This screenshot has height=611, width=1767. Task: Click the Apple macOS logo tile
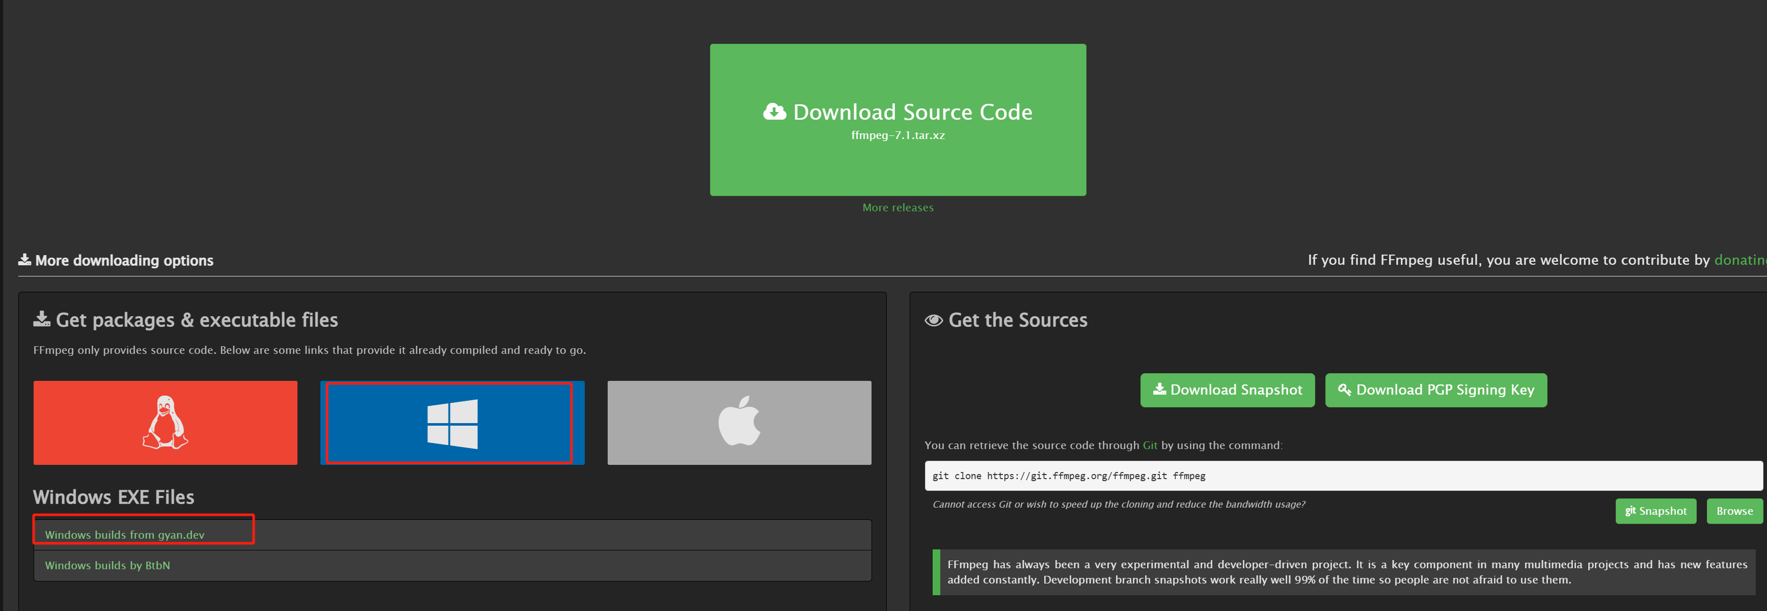(739, 423)
